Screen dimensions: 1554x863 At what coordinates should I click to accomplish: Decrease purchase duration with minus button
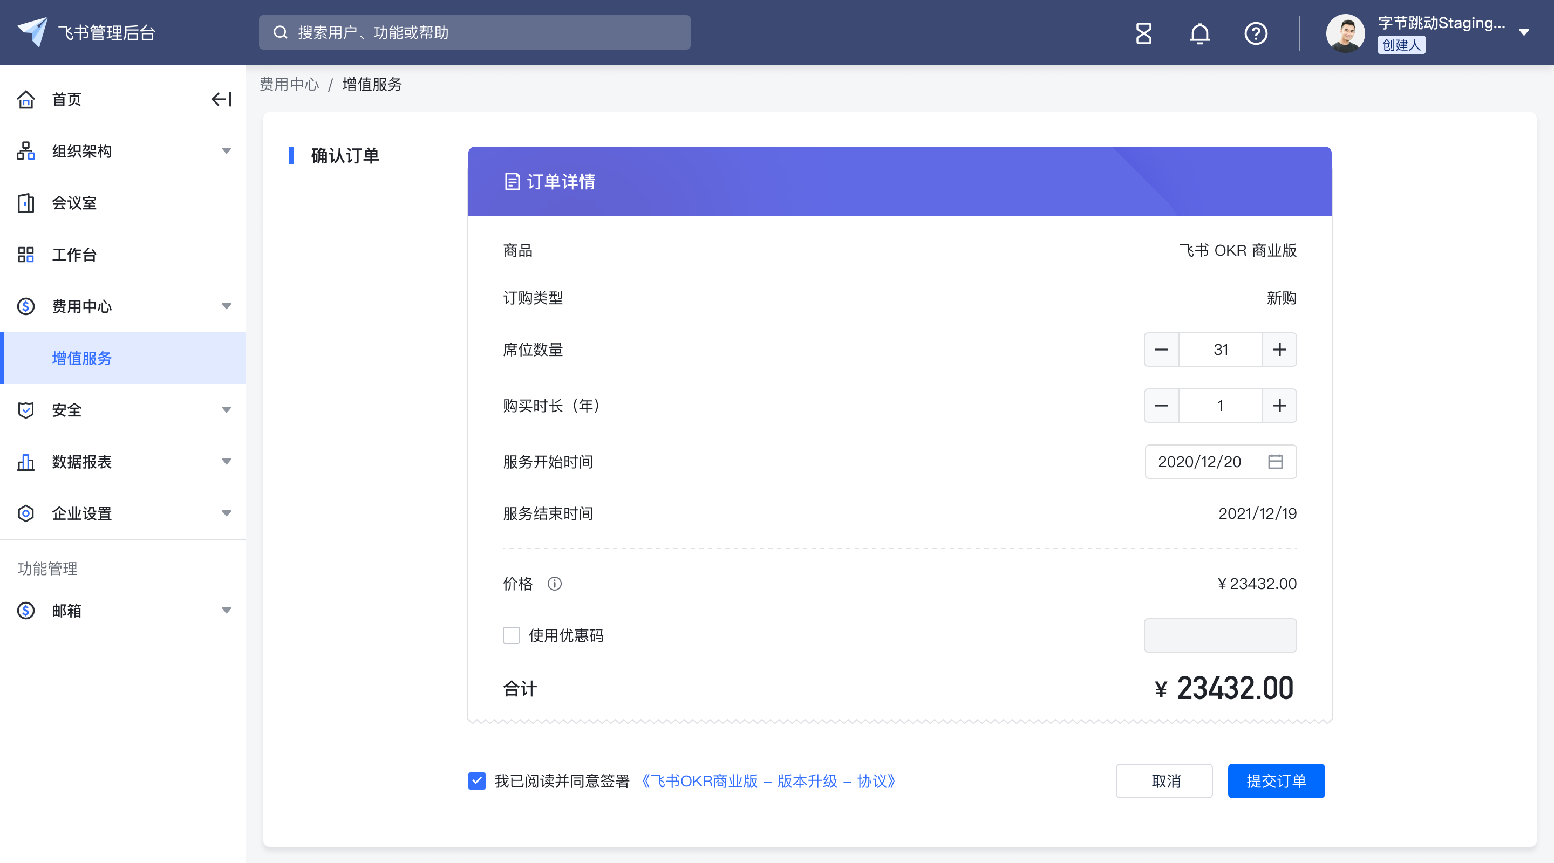click(1161, 405)
